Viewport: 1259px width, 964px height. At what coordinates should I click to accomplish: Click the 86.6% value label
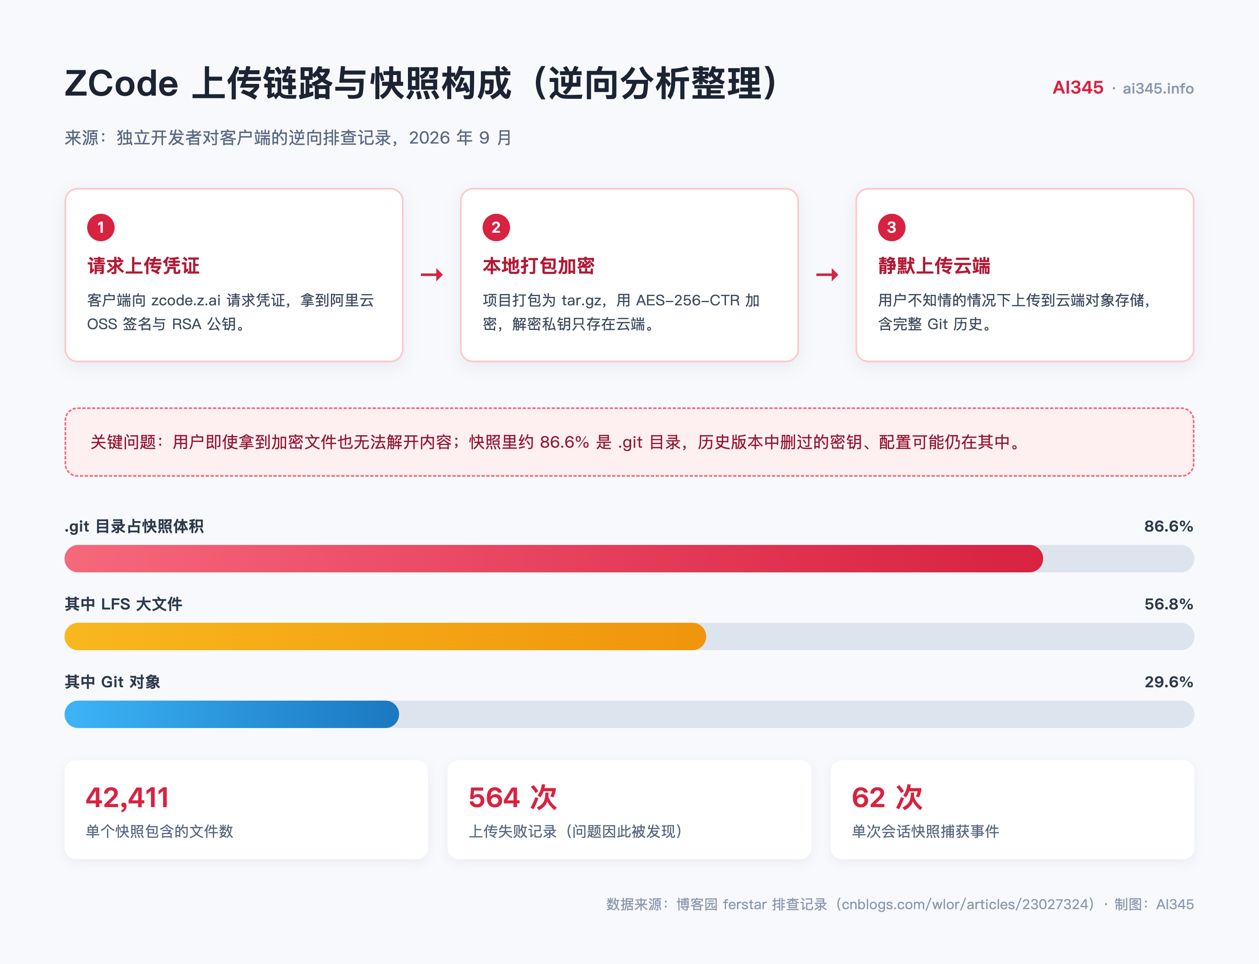point(1168,526)
